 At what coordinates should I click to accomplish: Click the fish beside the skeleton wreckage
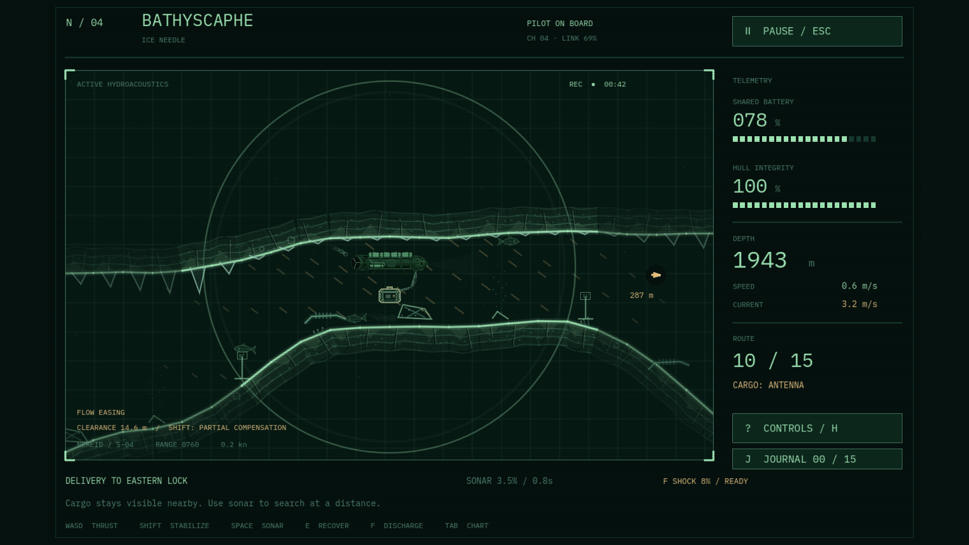pos(356,318)
